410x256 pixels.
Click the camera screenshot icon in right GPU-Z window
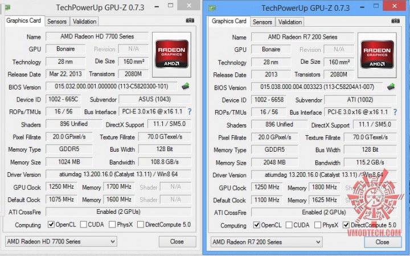tap(395, 21)
